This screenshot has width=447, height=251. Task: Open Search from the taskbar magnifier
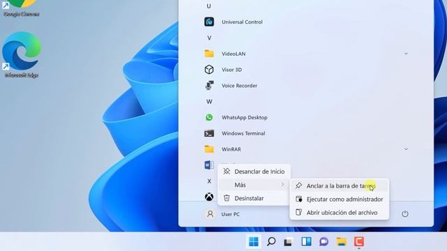271,242
